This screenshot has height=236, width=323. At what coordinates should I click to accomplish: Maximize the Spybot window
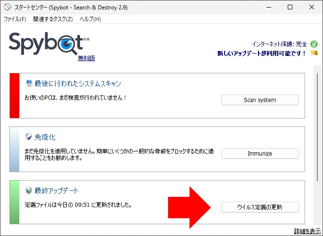(x=290, y=7)
